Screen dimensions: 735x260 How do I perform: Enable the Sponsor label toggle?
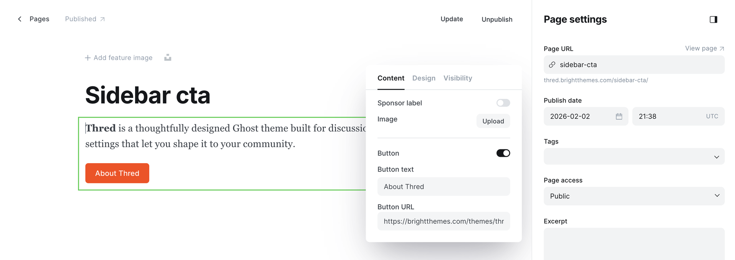503,103
